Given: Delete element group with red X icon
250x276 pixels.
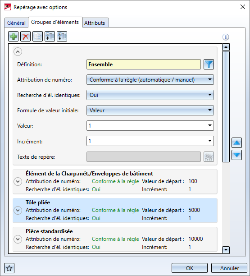Looking at the screenshot, I should click(x=26, y=37).
